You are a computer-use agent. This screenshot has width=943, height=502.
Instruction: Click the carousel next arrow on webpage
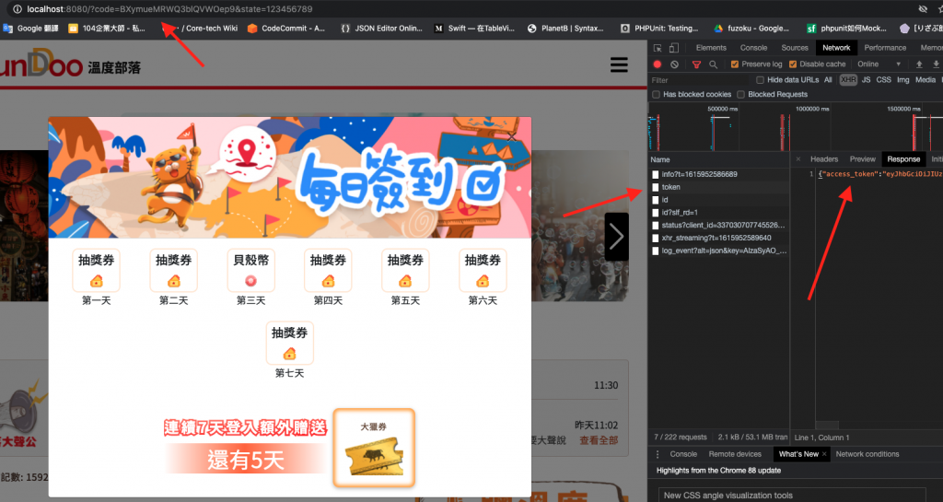click(x=616, y=237)
